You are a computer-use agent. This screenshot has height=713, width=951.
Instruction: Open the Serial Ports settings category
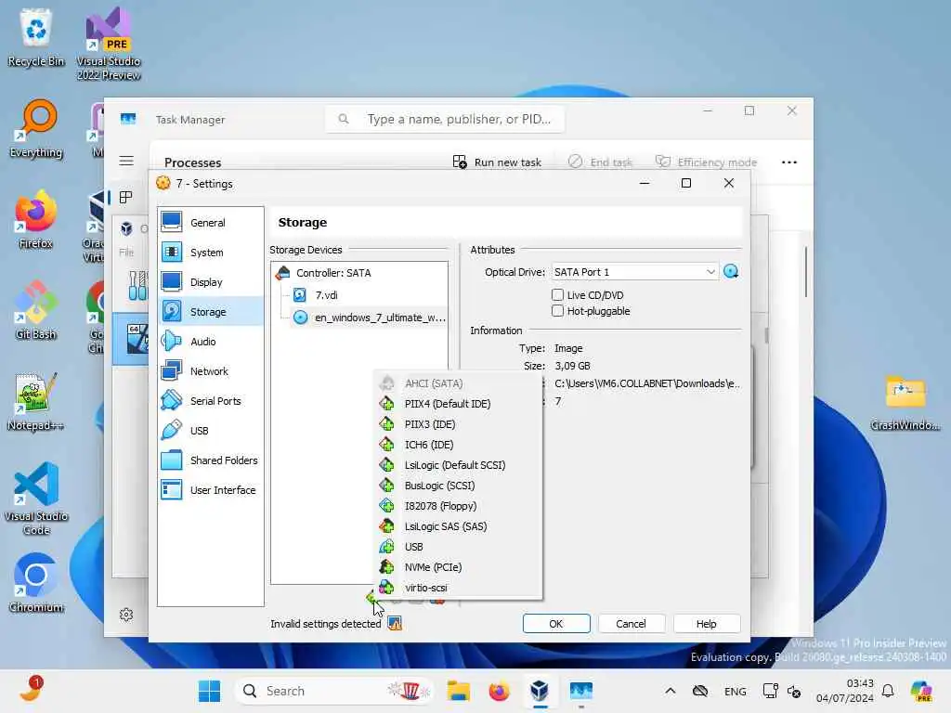(x=210, y=401)
